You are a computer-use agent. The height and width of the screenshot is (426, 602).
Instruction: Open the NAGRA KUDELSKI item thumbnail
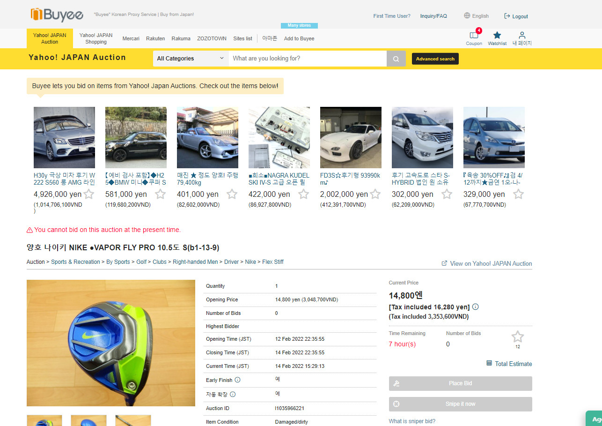tap(279, 137)
